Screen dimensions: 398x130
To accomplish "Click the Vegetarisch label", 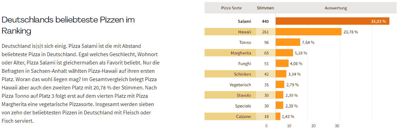I will (240, 85).
